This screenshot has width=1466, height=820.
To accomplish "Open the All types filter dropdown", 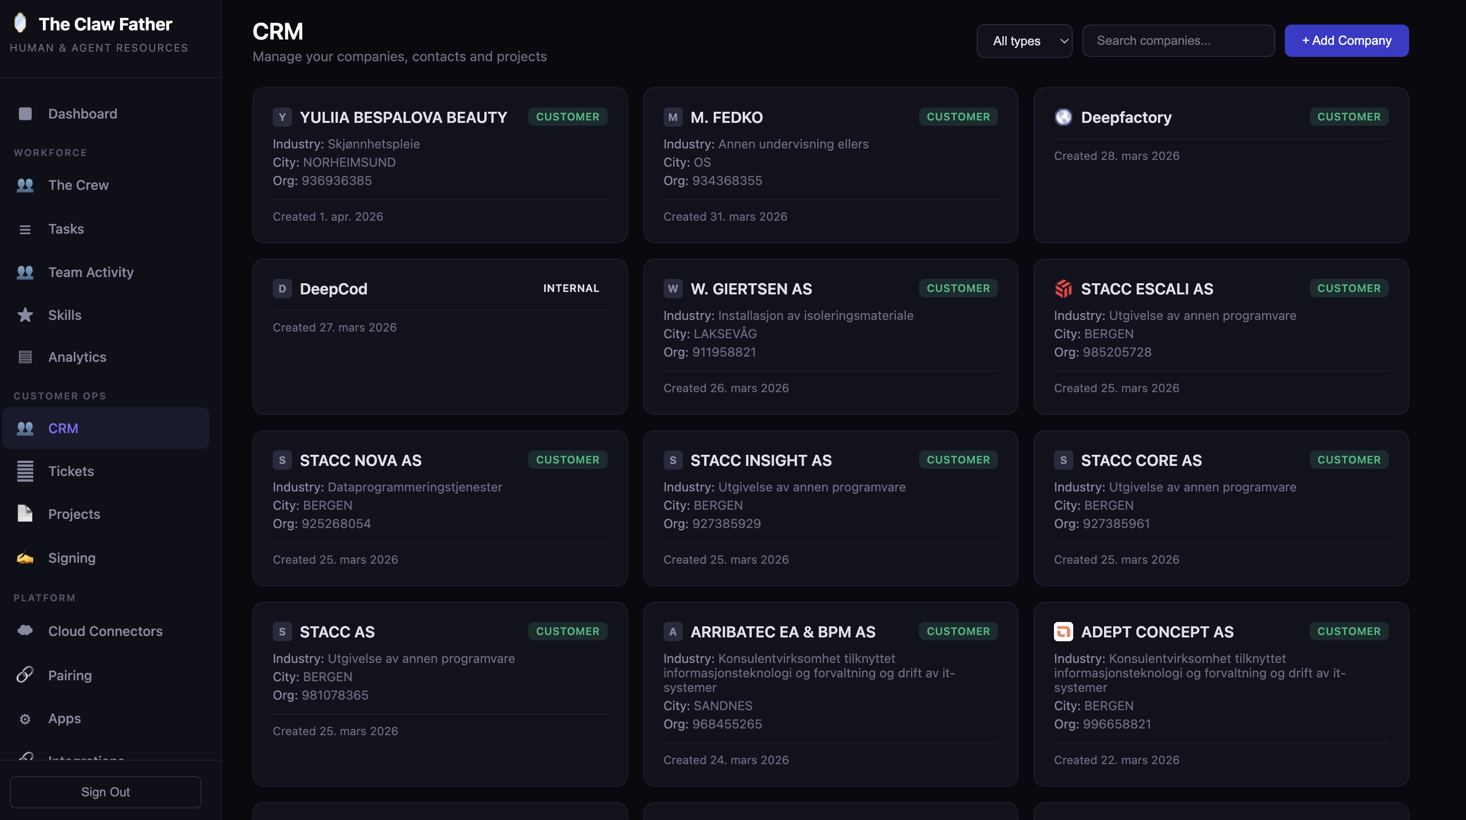I will coord(1024,40).
